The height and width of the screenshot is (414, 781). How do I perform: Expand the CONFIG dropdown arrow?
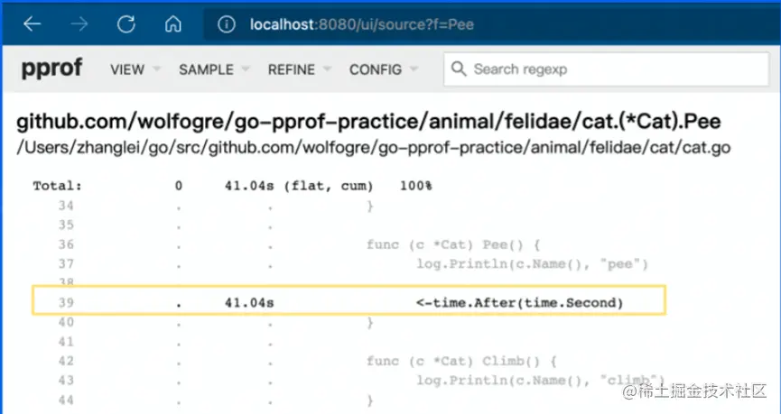414,69
